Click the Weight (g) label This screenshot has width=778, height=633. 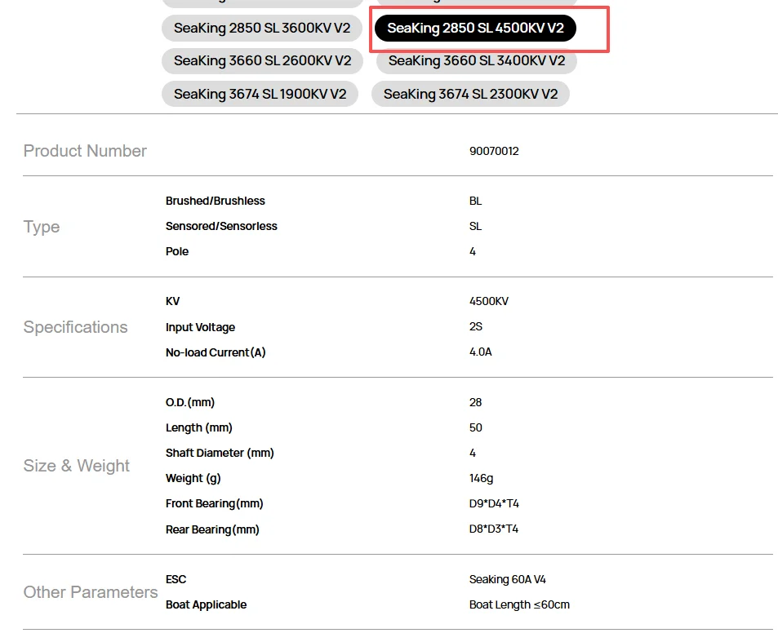(193, 478)
